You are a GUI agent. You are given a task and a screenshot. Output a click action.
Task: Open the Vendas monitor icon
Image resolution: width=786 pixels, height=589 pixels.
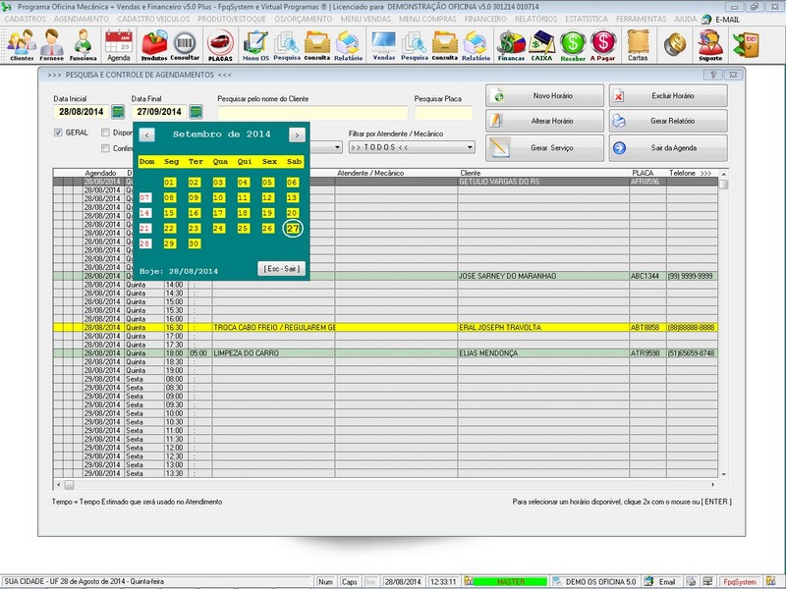point(384,45)
